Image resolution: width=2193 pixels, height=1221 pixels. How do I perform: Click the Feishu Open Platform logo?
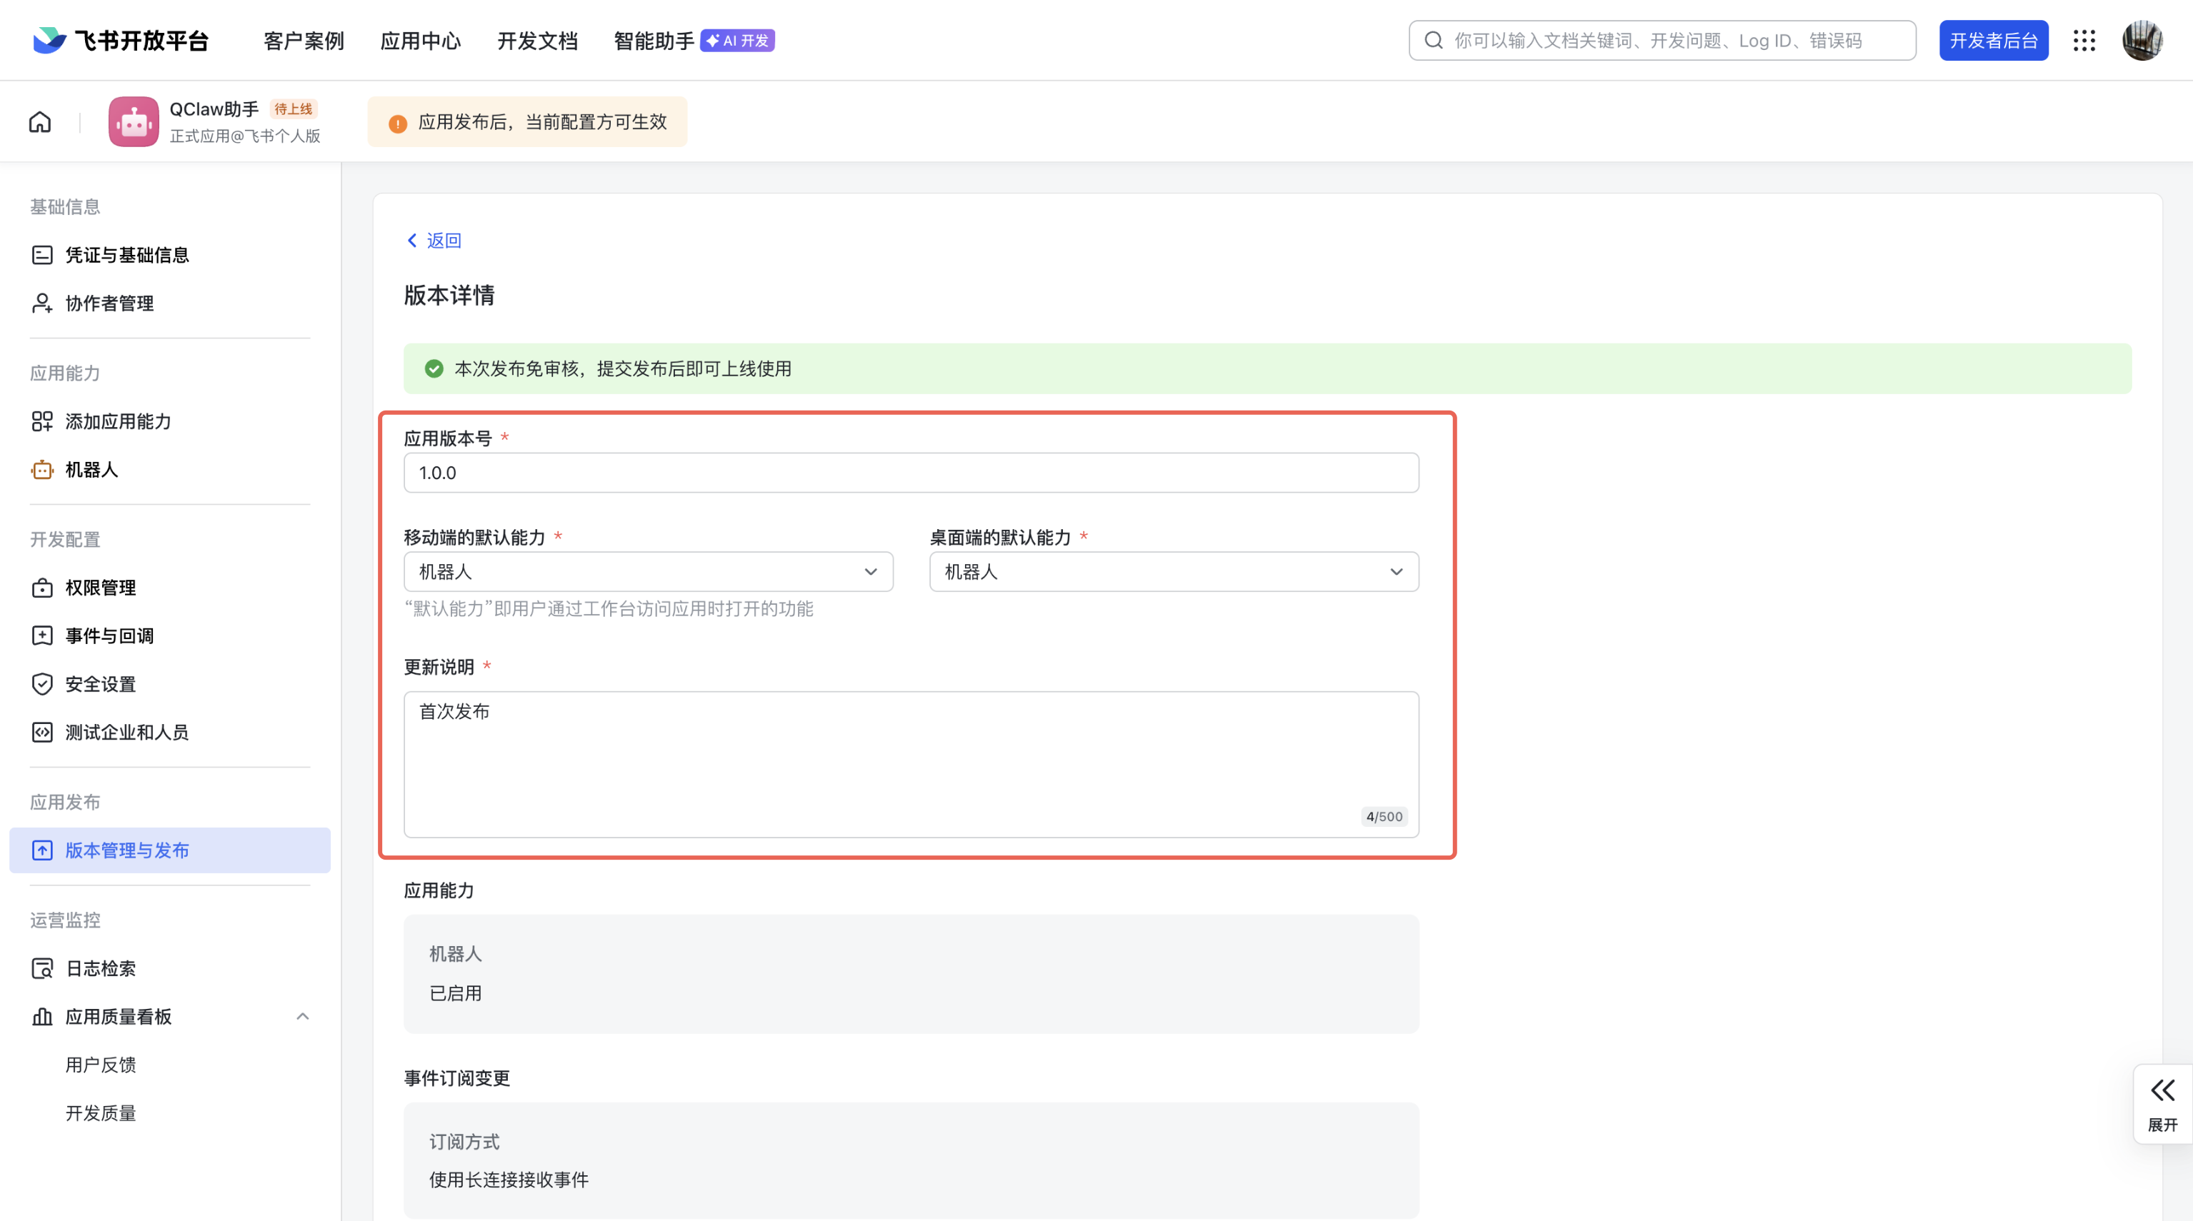pos(121,41)
